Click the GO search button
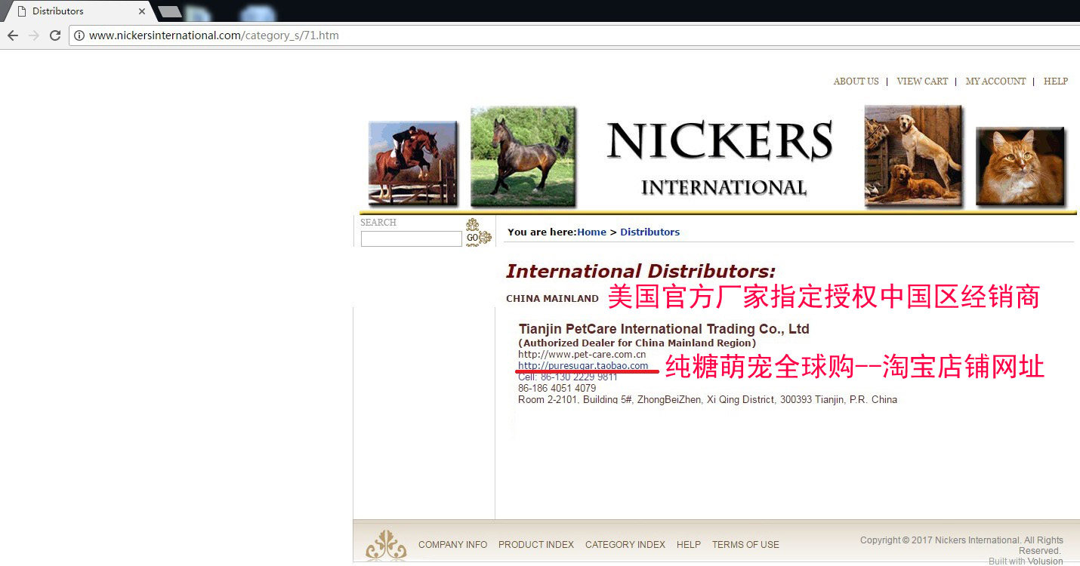Screen dimensions: 1080x566 point(478,233)
